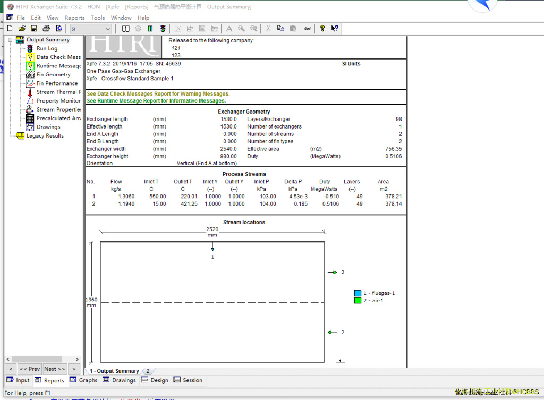This screenshot has height=400, width=544.
Task: Click the line chart toolbar icon
Action: [x=190, y=29]
